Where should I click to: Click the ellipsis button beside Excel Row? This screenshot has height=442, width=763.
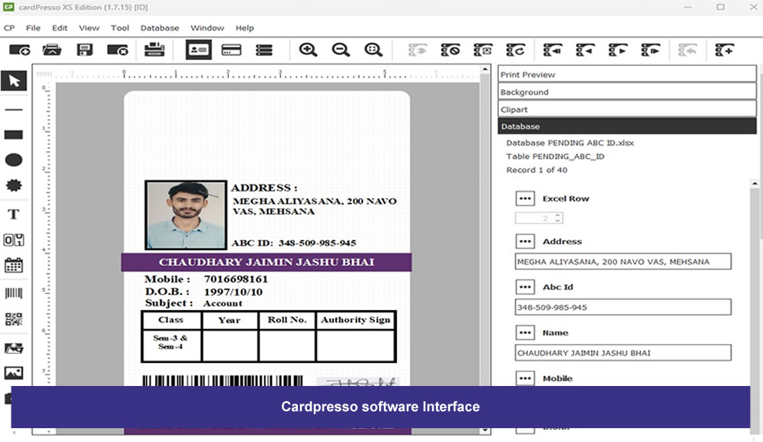click(x=525, y=199)
